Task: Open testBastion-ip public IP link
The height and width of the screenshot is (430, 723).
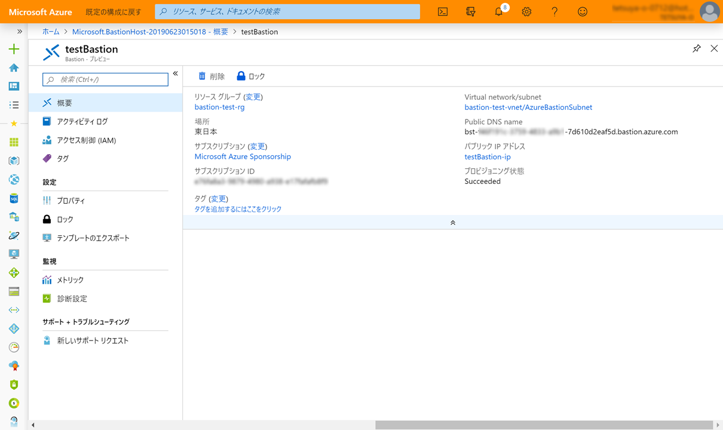Action: [488, 157]
